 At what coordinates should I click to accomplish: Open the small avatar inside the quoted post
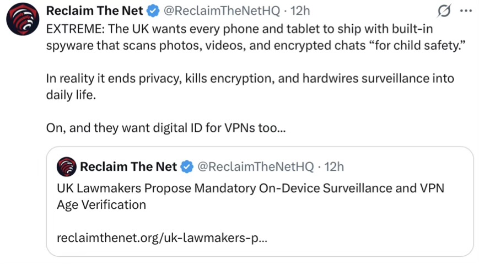(x=67, y=166)
